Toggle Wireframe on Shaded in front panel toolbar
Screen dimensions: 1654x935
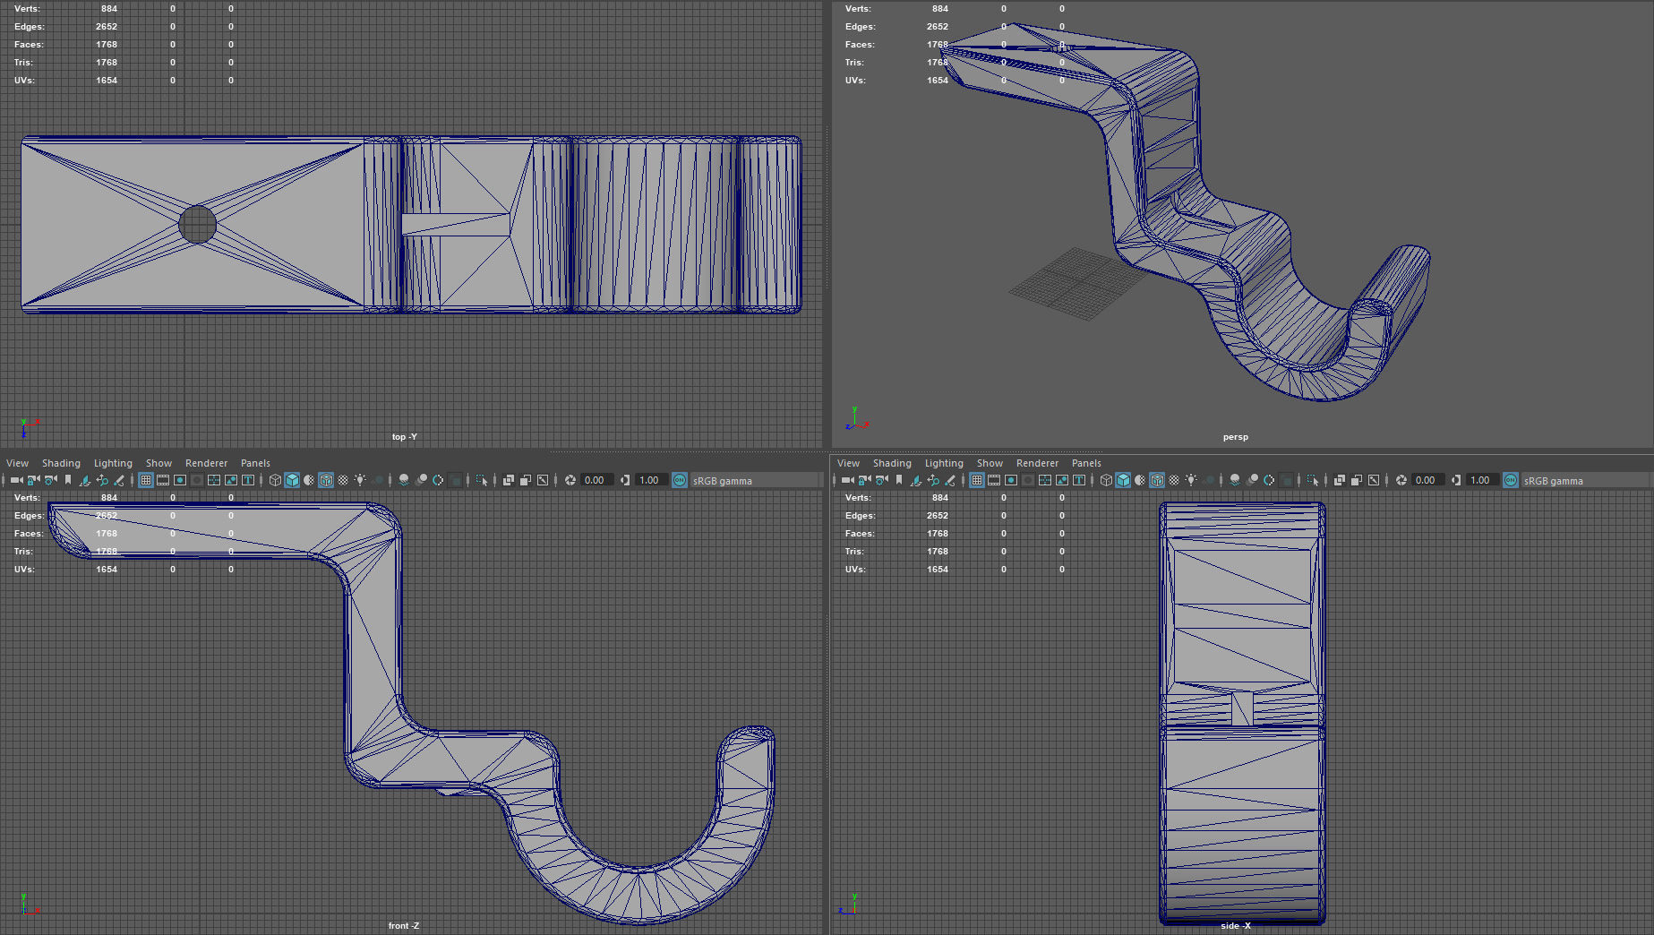[x=326, y=480]
